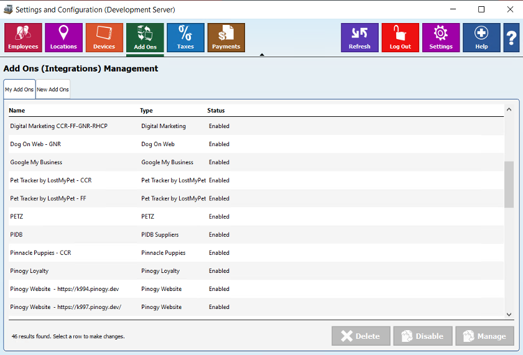Open Help with the plus icon
The height and width of the screenshot is (355, 523).
coord(481,37)
